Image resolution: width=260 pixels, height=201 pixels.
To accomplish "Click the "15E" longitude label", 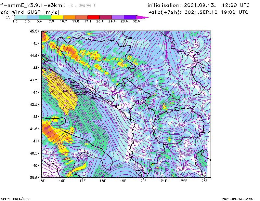I will 42,181.
